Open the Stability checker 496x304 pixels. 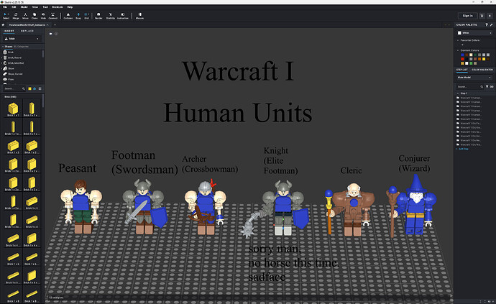pos(111,16)
